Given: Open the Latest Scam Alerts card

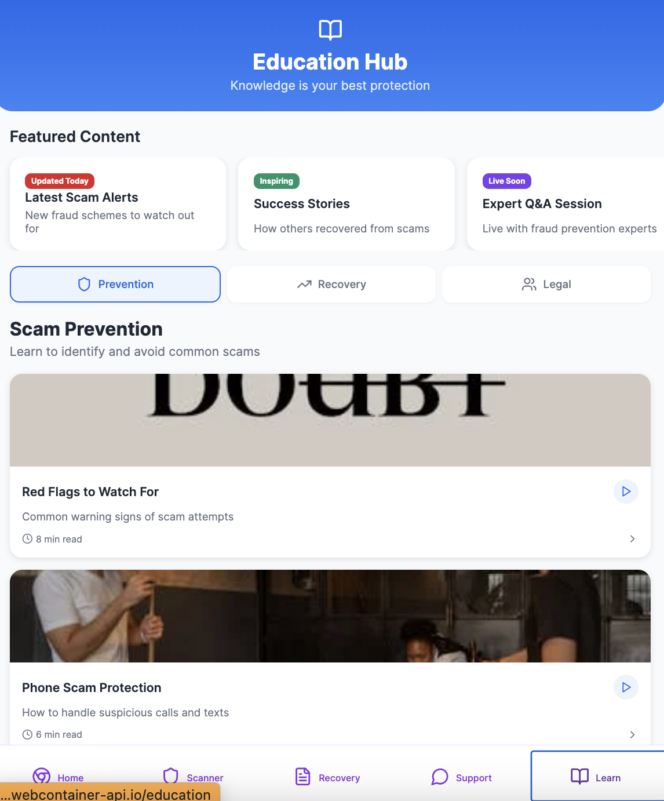Looking at the screenshot, I should 118,204.
